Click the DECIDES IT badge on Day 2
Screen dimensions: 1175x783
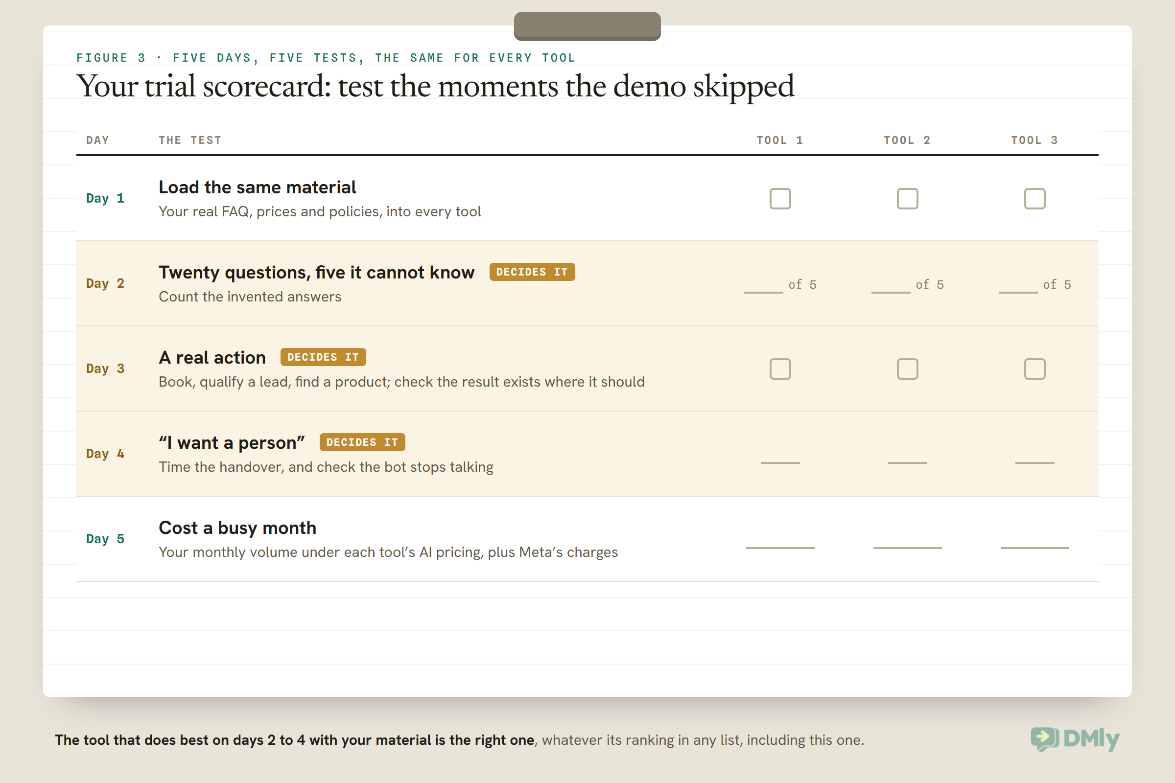tap(532, 272)
